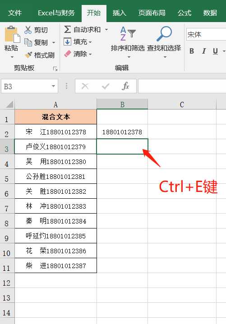The width and height of the screenshot is (226, 324).
Task: Click the Sort and Filter icon
Action: (x=128, y=33)
